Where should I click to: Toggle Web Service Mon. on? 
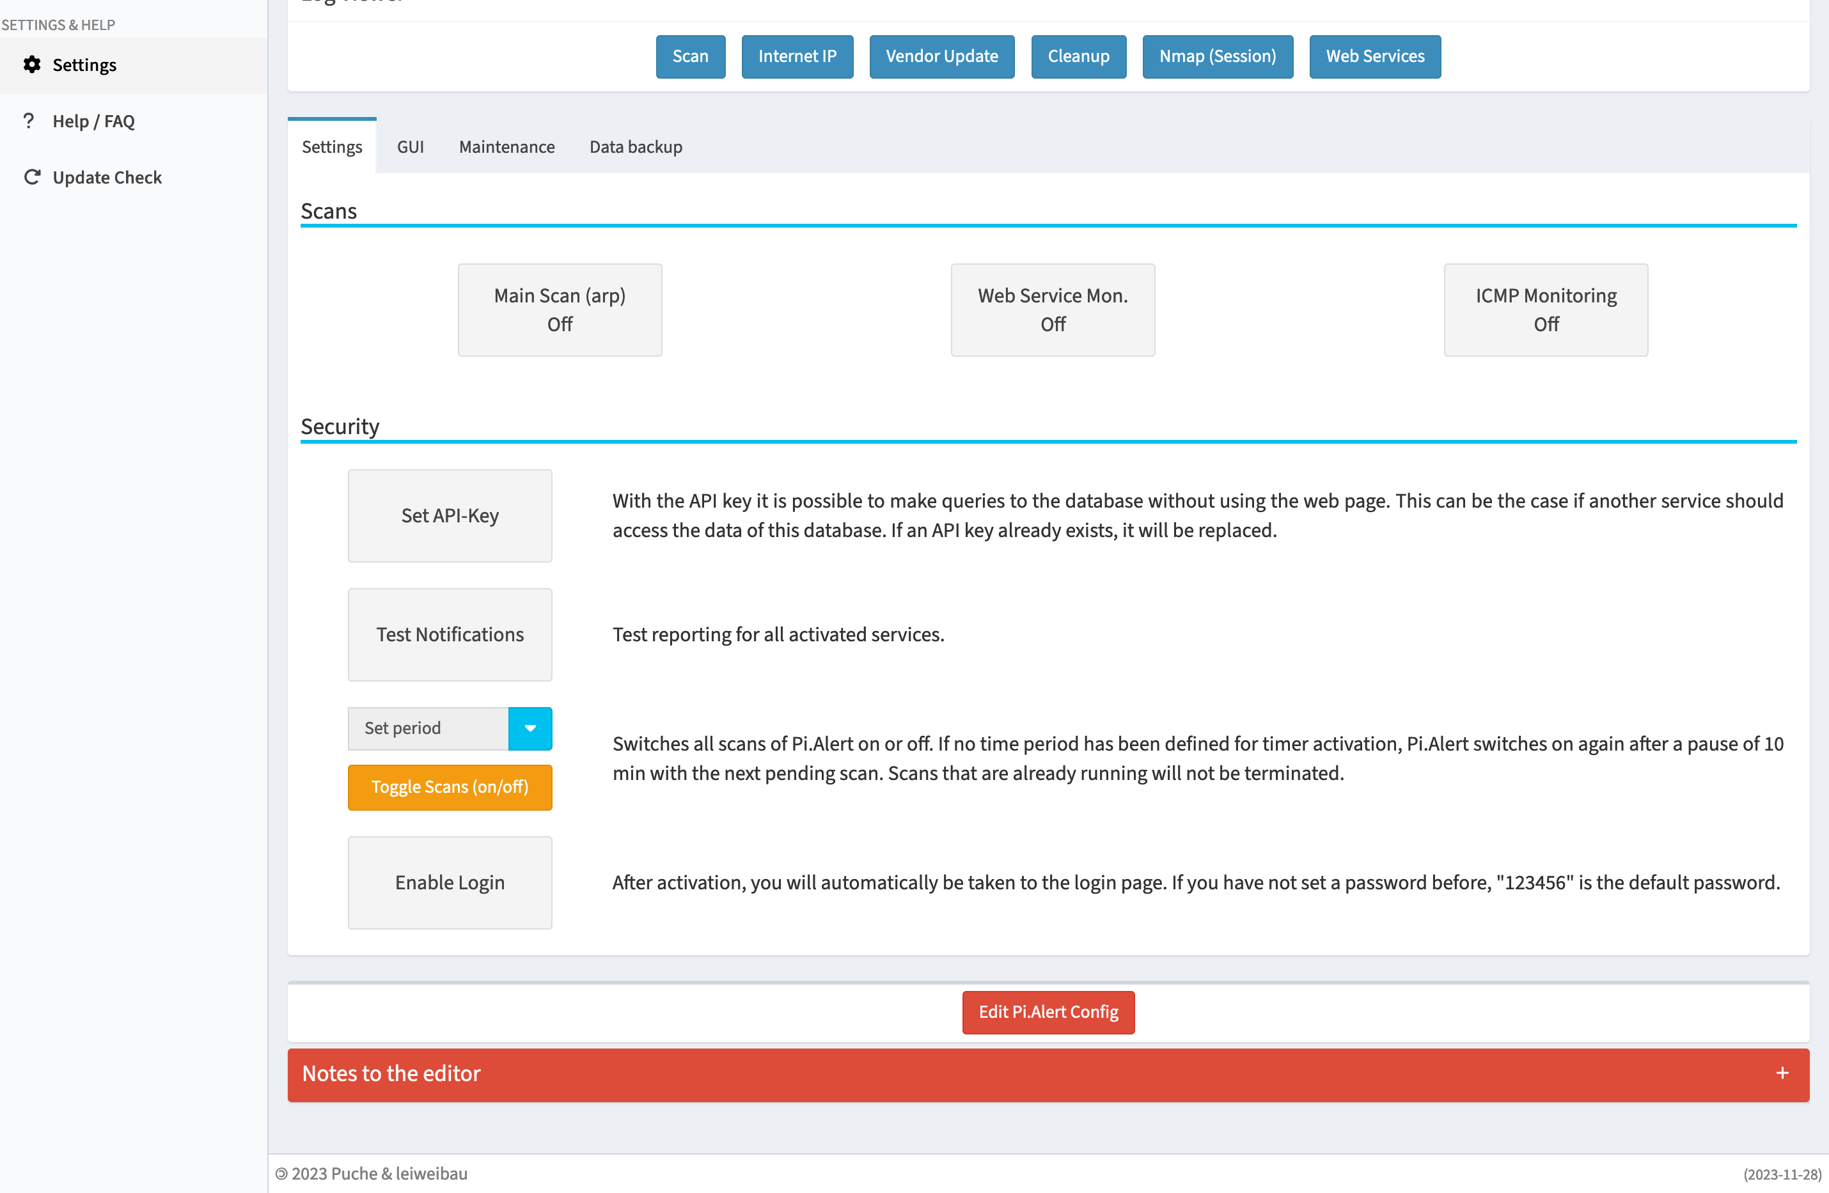(x=1052, y=309)
